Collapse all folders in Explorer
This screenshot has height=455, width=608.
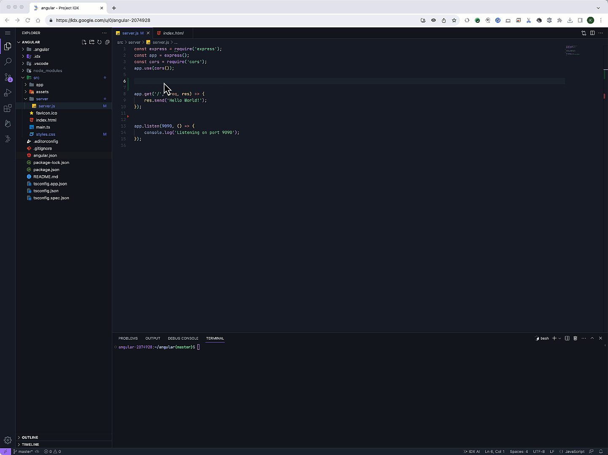(107, 42)
